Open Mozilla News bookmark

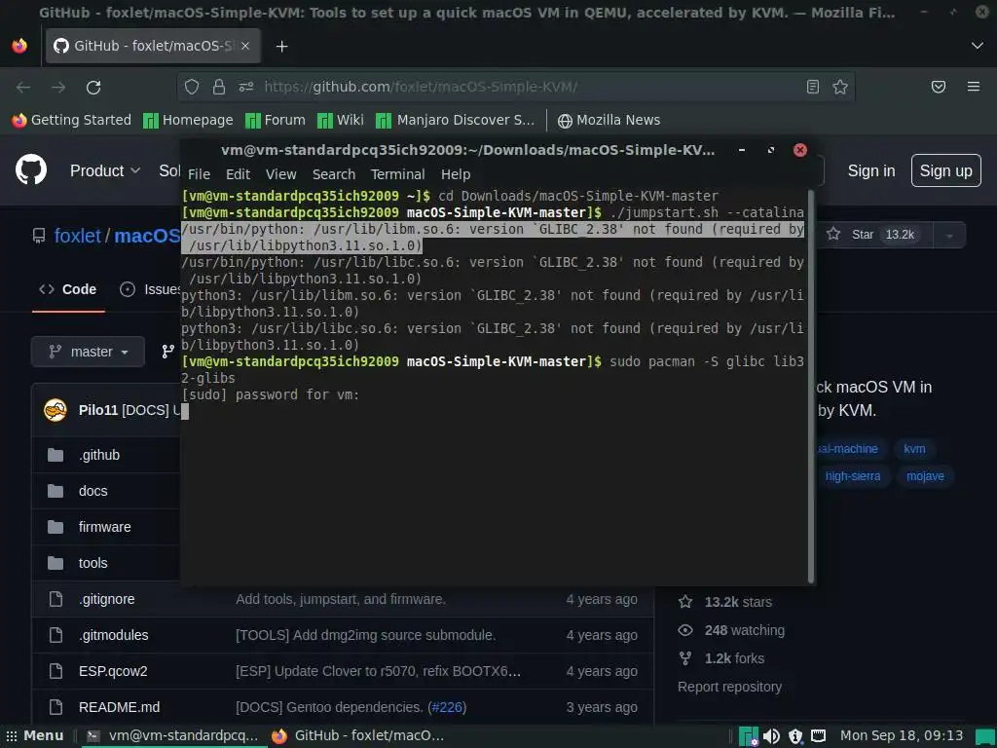click(609, 120)
